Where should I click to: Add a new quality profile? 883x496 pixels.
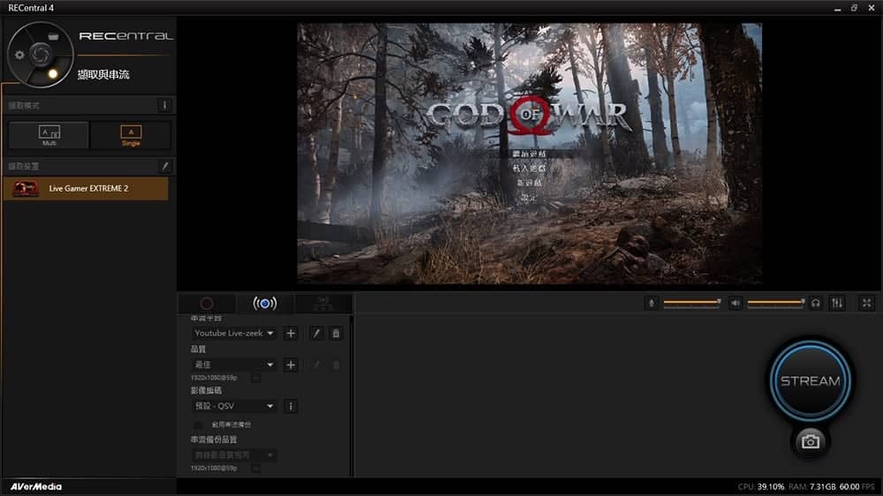point(291,364)
